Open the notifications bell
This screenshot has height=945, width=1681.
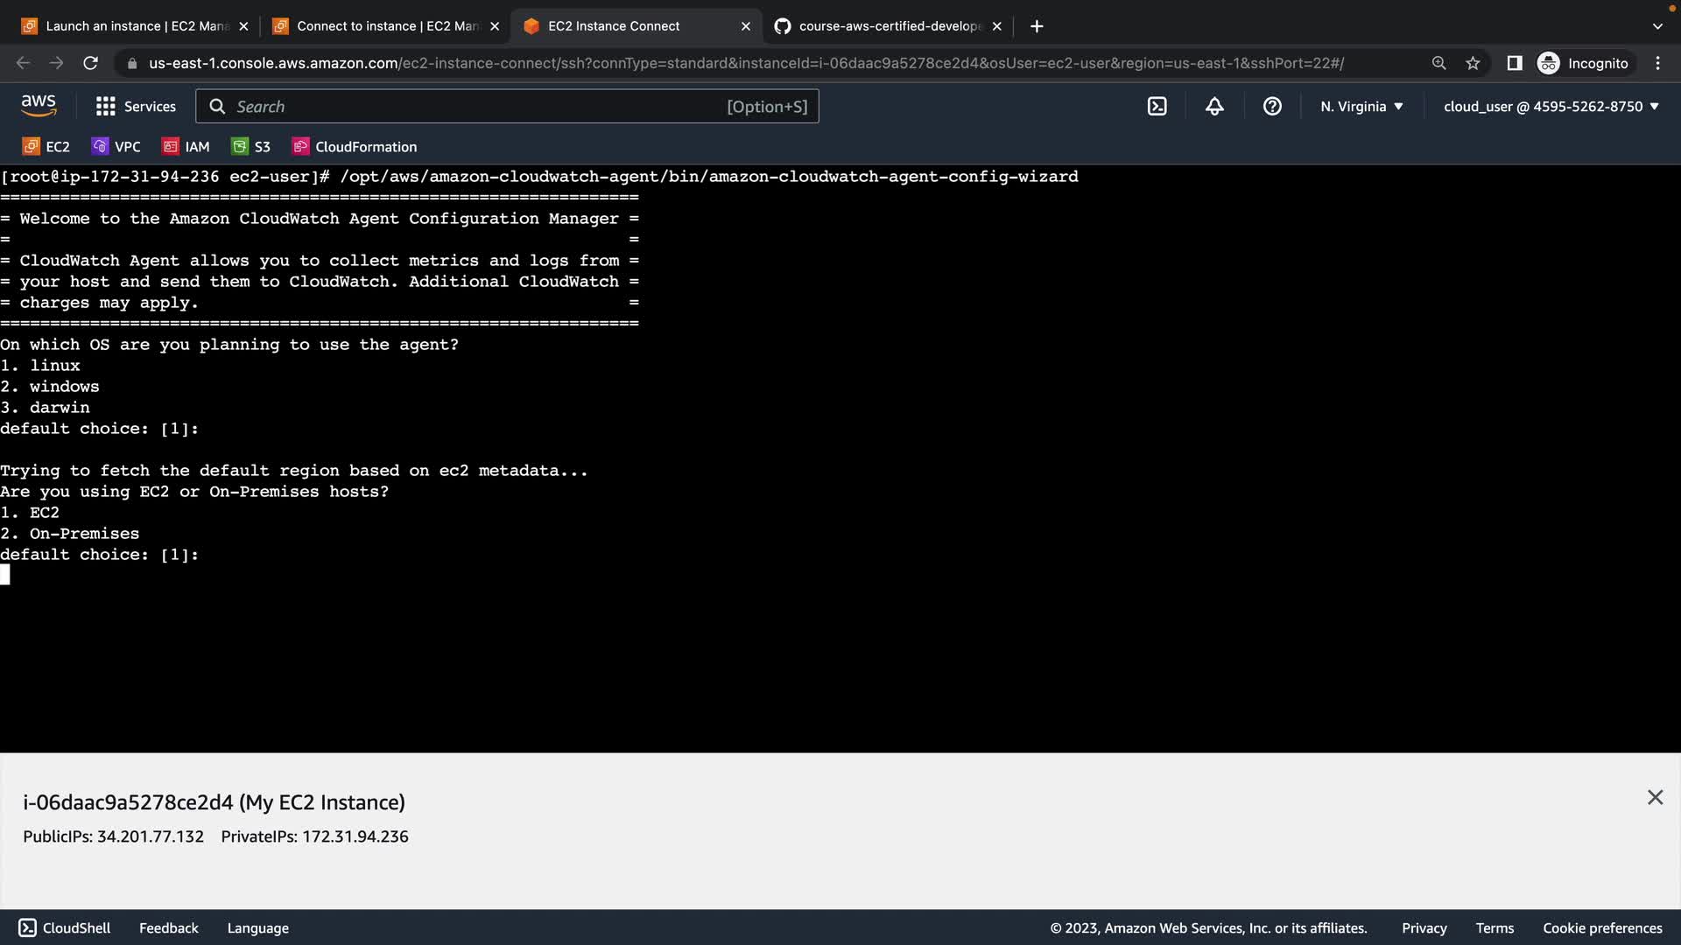[x=1214, y=107]
